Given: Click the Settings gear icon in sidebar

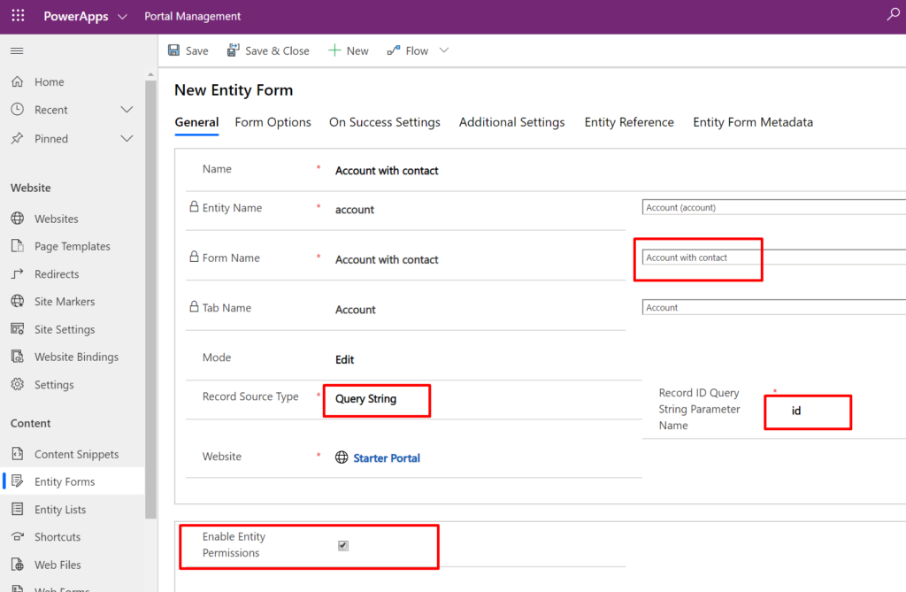Looking at the screenshot, I should (18, 384).
